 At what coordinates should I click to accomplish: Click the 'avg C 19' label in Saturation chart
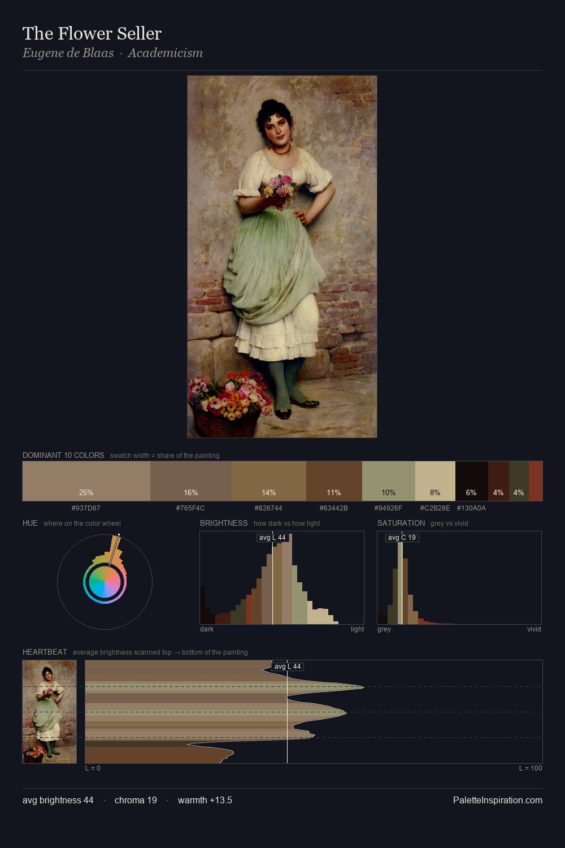click(402, 538)
